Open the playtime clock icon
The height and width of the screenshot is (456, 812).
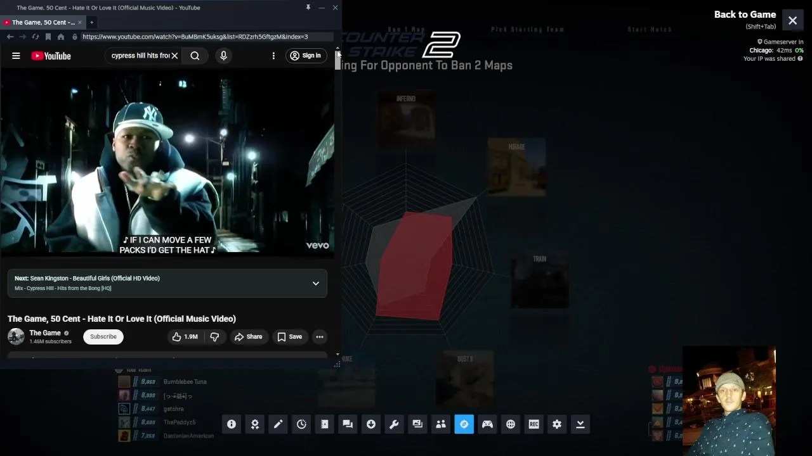pyautogui.click(x=301, y=424)
